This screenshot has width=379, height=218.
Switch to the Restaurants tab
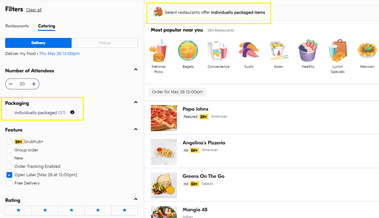17,26
